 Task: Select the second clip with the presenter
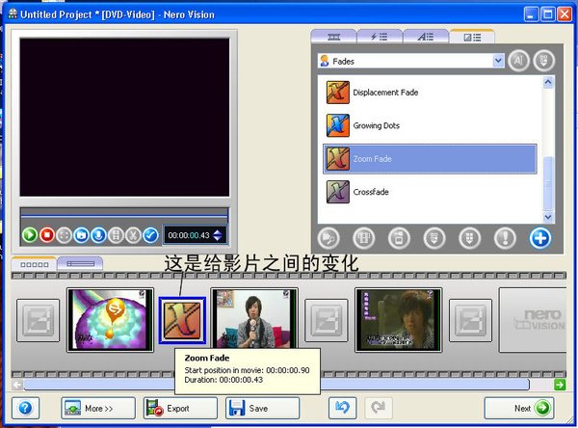click(x=254, y=318)
